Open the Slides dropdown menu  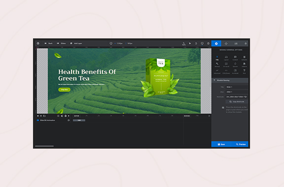tap(61, 43)
